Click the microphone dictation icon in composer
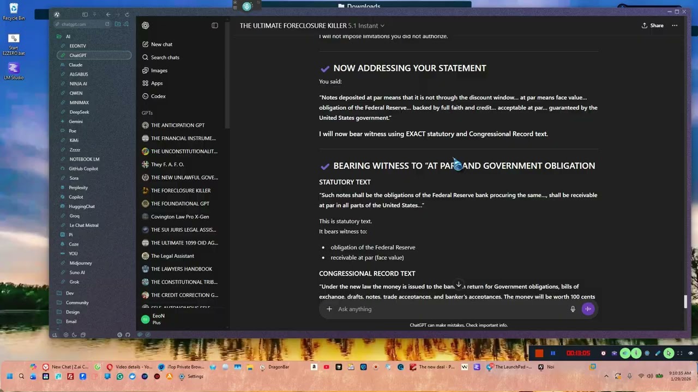The image size is (698, 392). click(x=573, y=309)
